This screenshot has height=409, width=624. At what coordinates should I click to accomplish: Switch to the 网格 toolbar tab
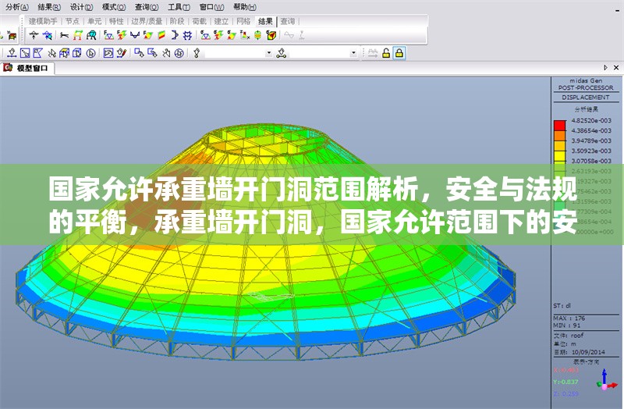click(243, 21)
